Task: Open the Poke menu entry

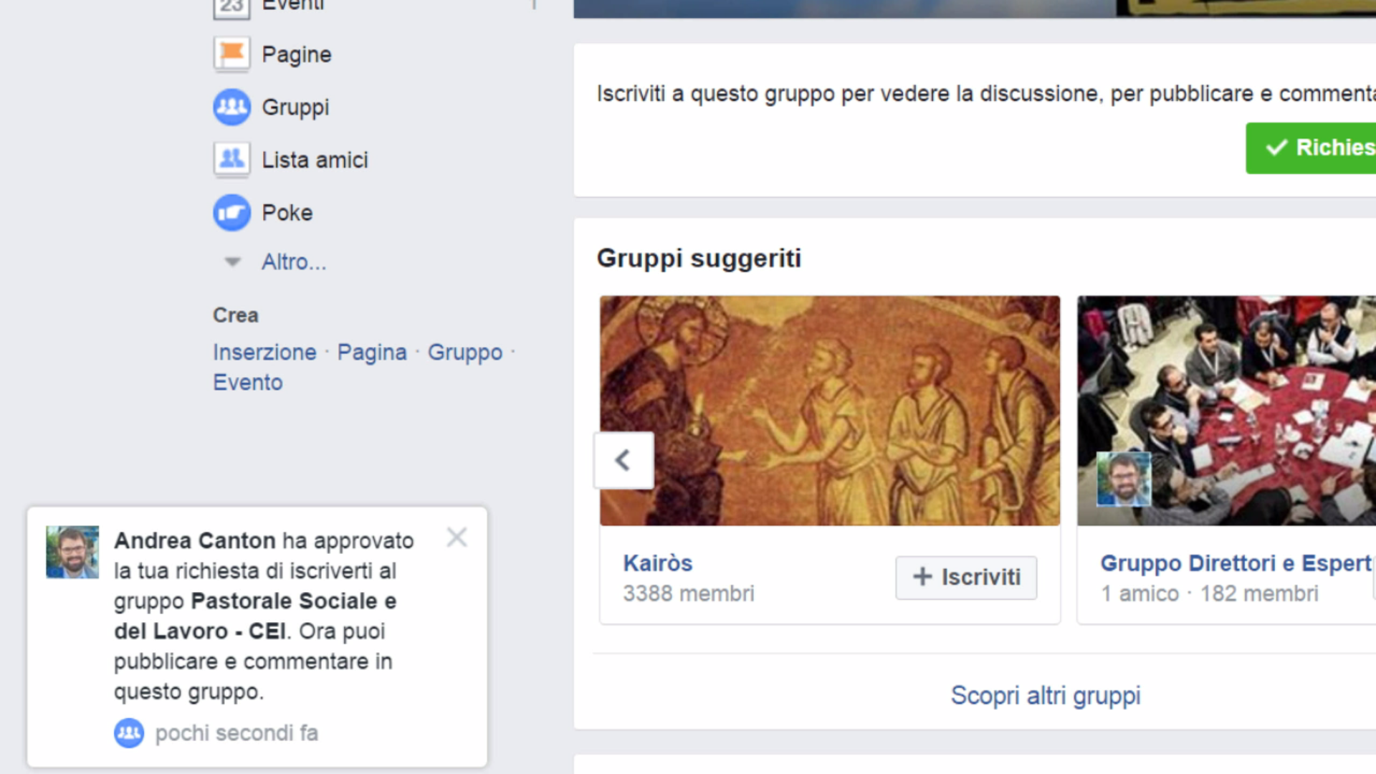Action: coord(287,213)
